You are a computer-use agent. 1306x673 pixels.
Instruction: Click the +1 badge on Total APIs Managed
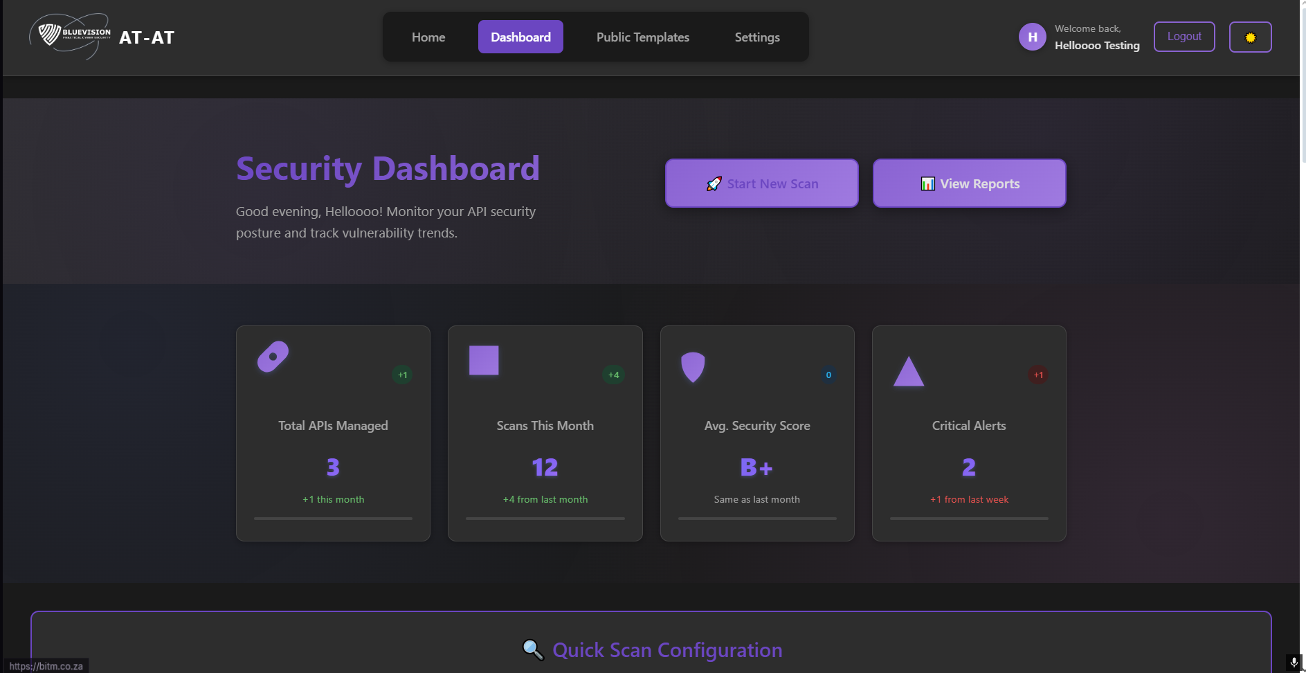click(x=402, y=375)
